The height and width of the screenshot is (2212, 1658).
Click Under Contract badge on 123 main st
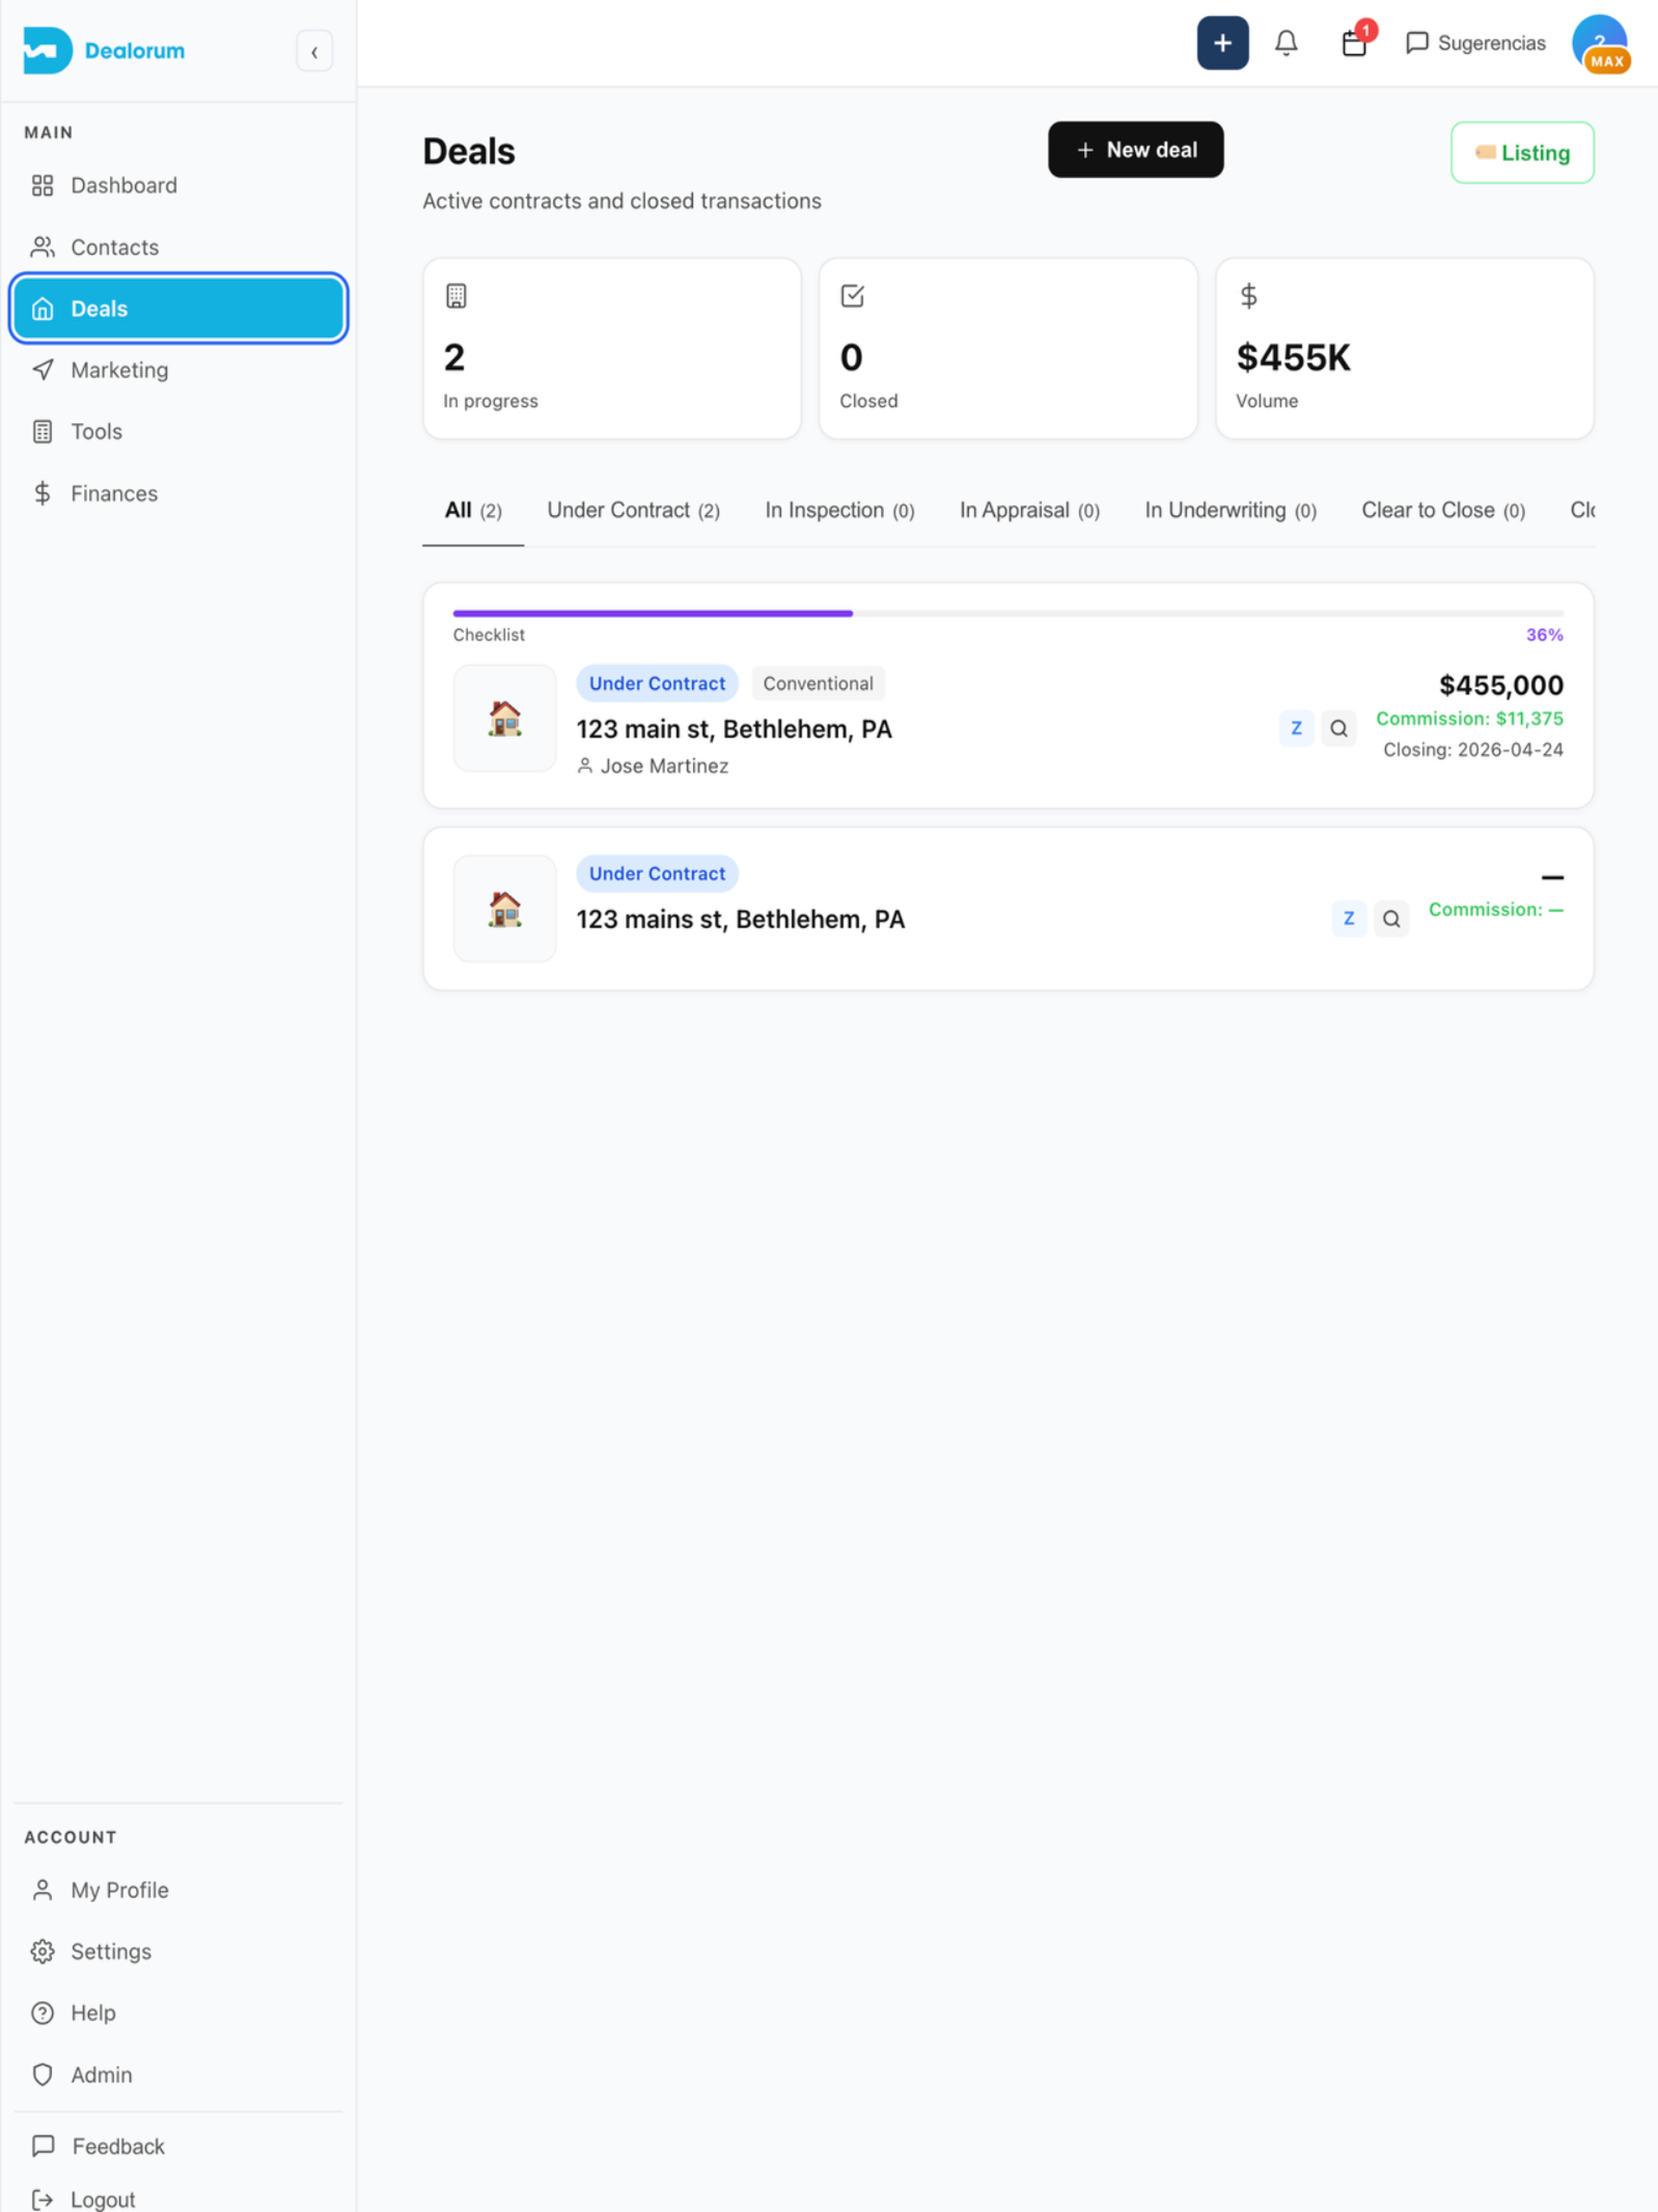coord(657,683)
